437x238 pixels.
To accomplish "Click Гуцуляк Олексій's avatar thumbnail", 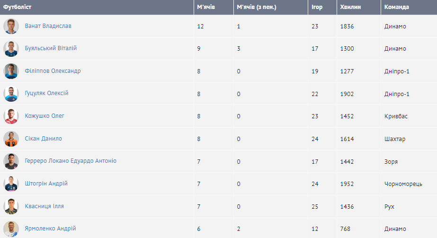I will click(x=11, y=94).
